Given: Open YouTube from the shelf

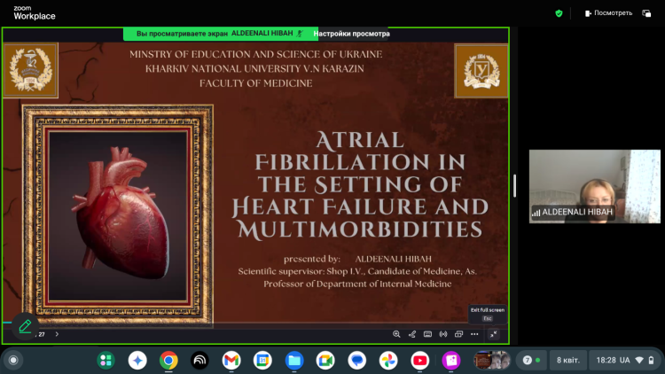Looking at the screenshot, I should pos(419,360).
